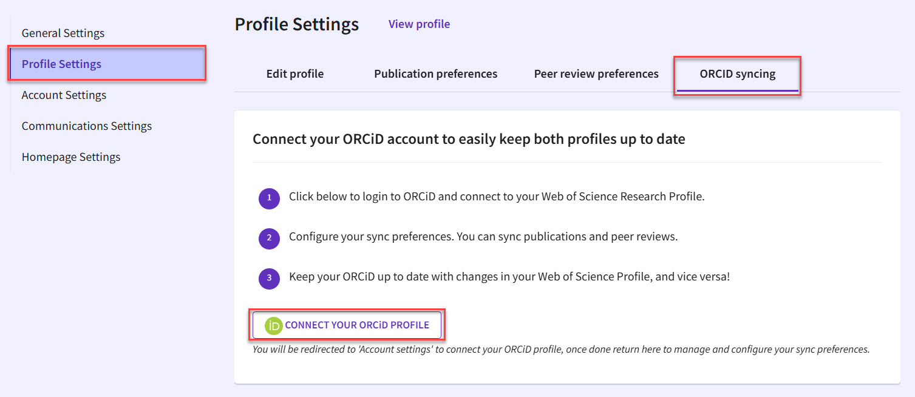Open General Settings in the sidebar
Viewport: 915px width, 397px height.
pyautogui.click(x=63, y=33)
